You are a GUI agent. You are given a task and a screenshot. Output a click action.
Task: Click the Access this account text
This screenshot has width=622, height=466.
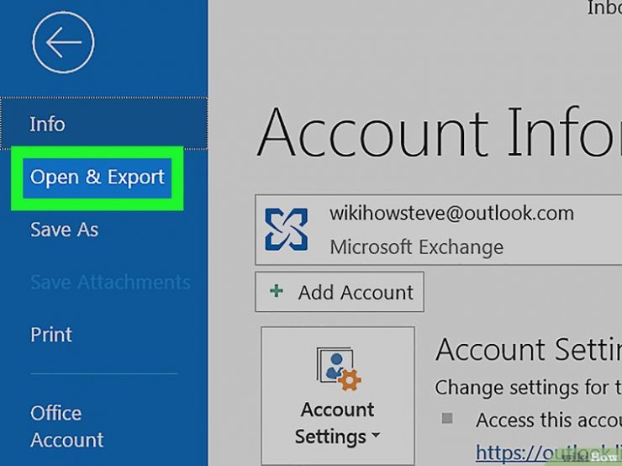[x=549, y=420]
